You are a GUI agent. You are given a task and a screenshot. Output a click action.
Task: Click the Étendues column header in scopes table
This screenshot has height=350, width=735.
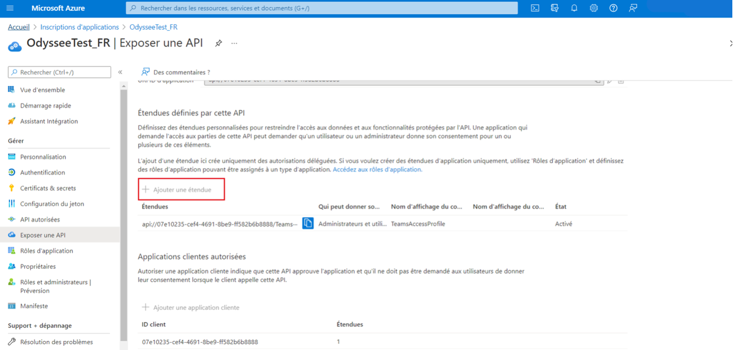155,207
